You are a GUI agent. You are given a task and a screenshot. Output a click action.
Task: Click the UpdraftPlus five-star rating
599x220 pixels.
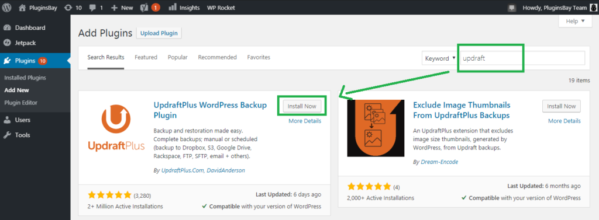tap(109, 195)
